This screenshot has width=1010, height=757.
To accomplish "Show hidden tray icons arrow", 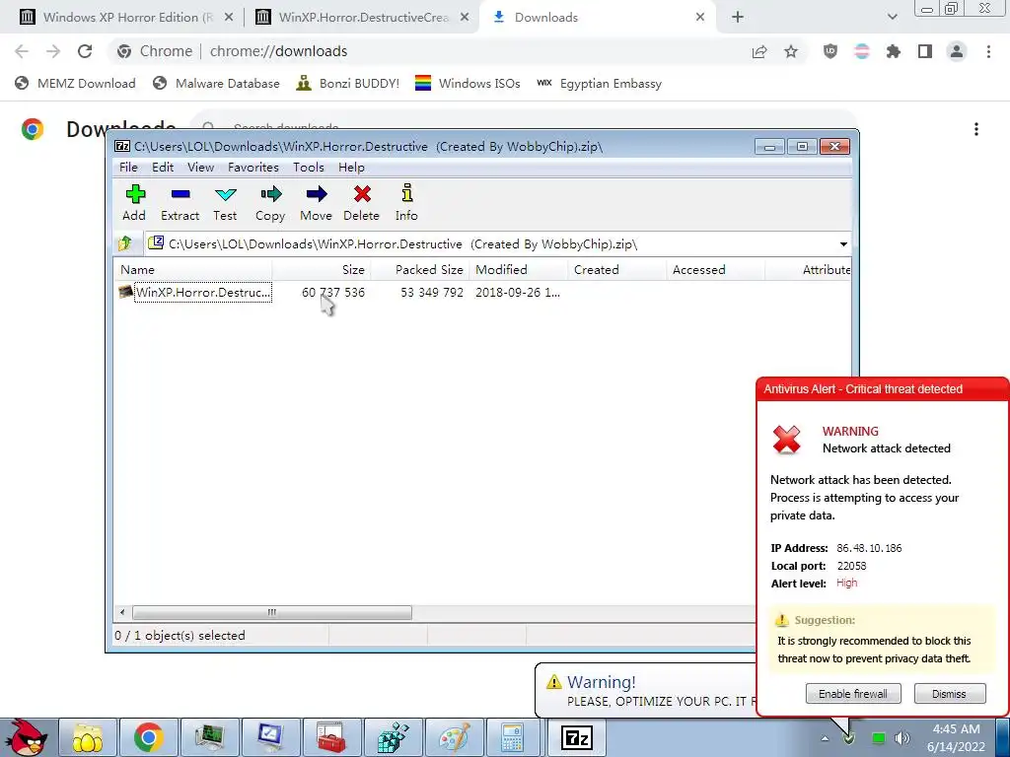I will coord(825,739).
